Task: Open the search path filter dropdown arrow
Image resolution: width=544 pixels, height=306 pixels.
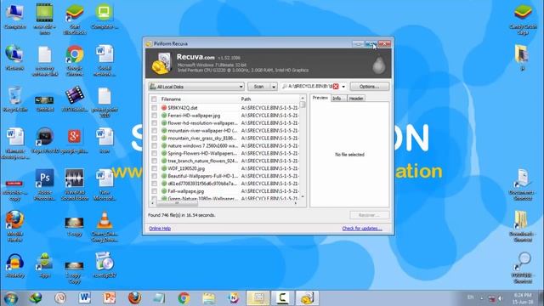Action: point(343,87)
